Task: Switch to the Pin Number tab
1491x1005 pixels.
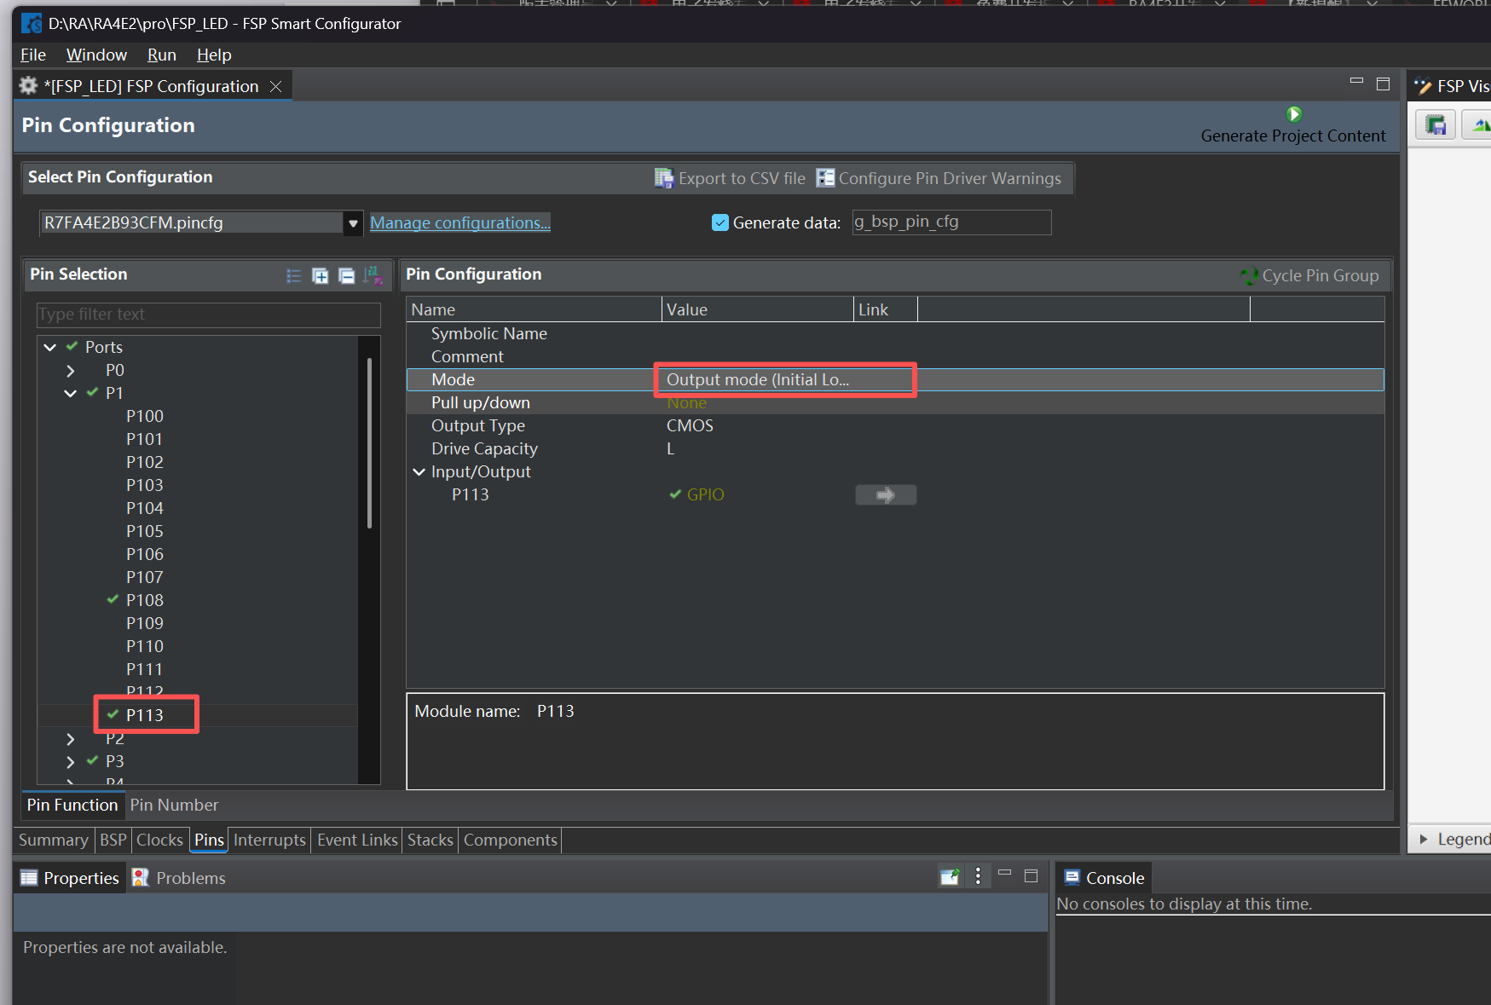Action: [x=174, y=805]
